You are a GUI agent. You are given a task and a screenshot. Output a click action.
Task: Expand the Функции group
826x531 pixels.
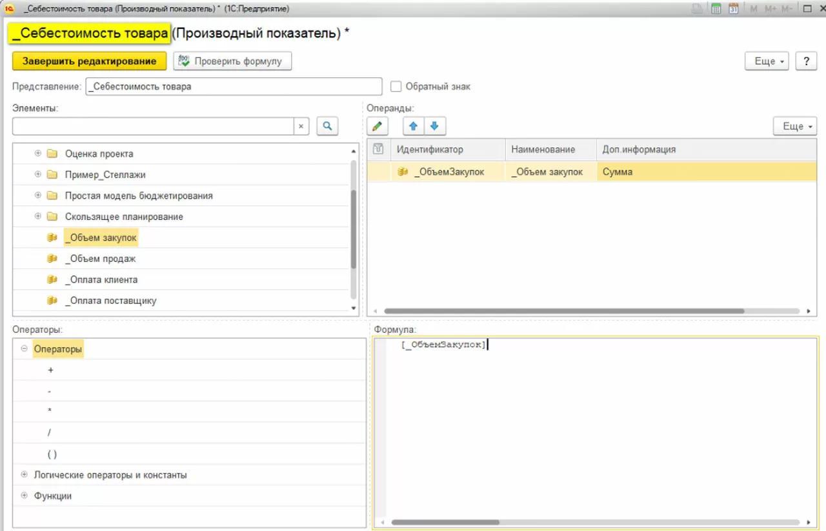tap(25, 496)
